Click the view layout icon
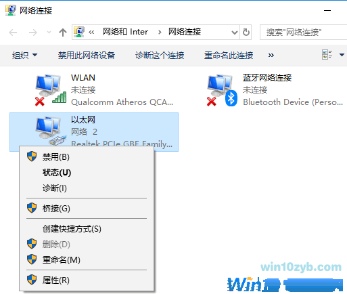This screenshot has width=347, height=294. coord(327,55)
